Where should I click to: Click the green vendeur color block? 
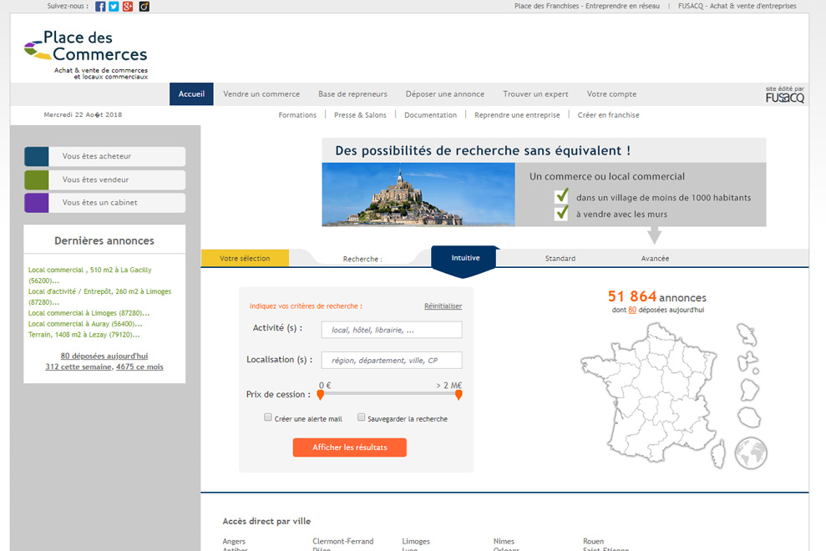(x=37, y=179)
